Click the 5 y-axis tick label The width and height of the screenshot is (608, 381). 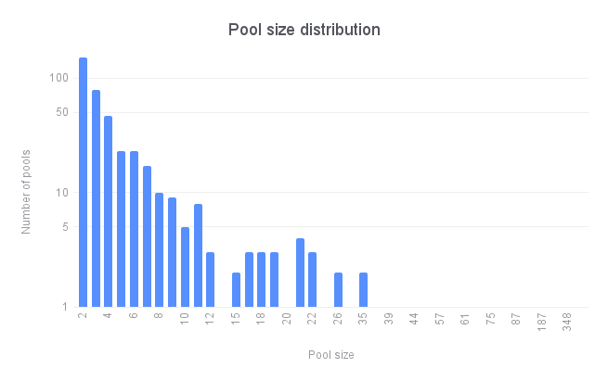point(65,226)
